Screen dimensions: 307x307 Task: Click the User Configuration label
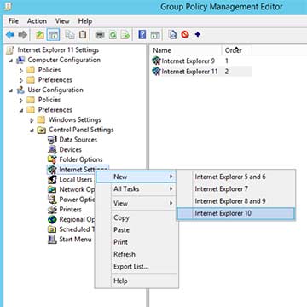[x=55, y=90]
